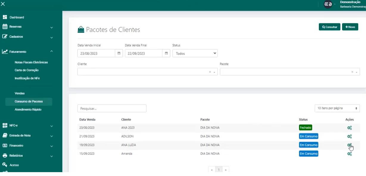Open calendar picker for Data Venda Final
366x176 pixels.
click(166, 54)
